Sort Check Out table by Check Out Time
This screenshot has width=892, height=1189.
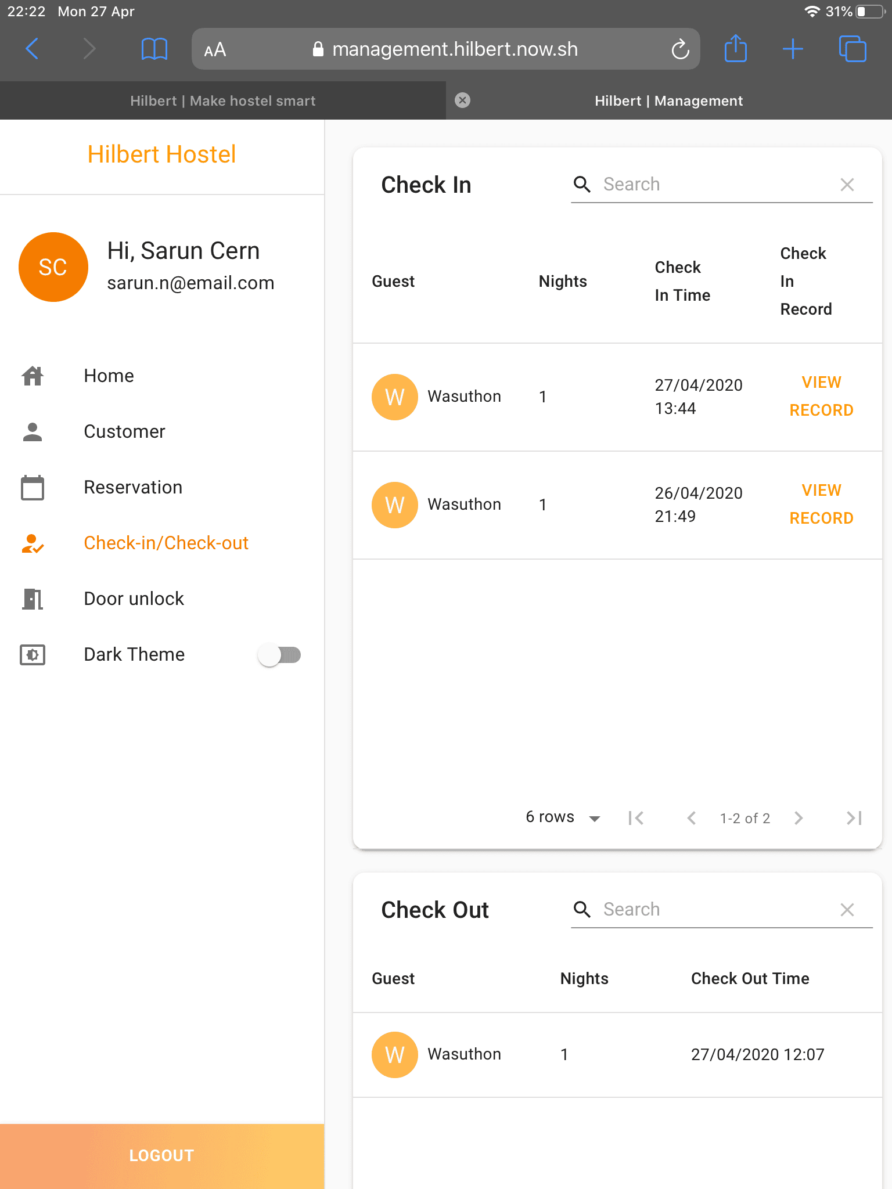pos(750,979)
